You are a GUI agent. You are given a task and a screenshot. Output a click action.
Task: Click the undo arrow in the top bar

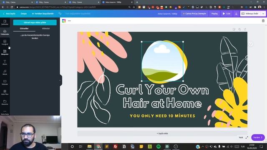tap(60, 14)
